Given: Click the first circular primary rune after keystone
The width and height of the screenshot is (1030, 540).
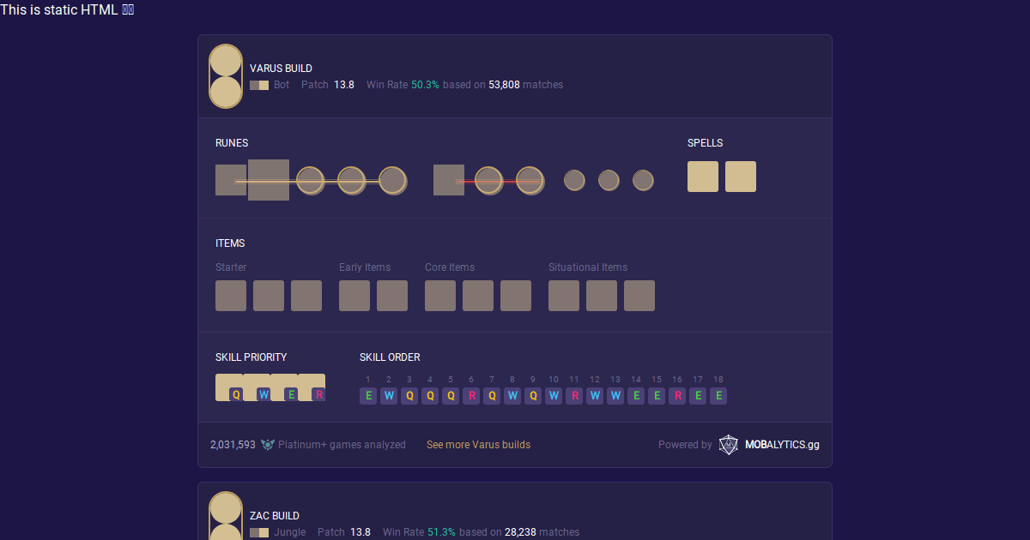Looking at the screenshot, I should (x=310, y=180).
